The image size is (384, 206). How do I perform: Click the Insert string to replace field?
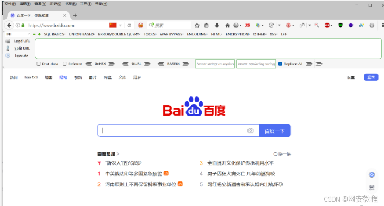(x=215, y=64)
